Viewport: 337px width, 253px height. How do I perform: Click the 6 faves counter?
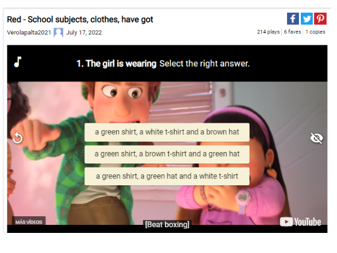click(x=292, y=32)
